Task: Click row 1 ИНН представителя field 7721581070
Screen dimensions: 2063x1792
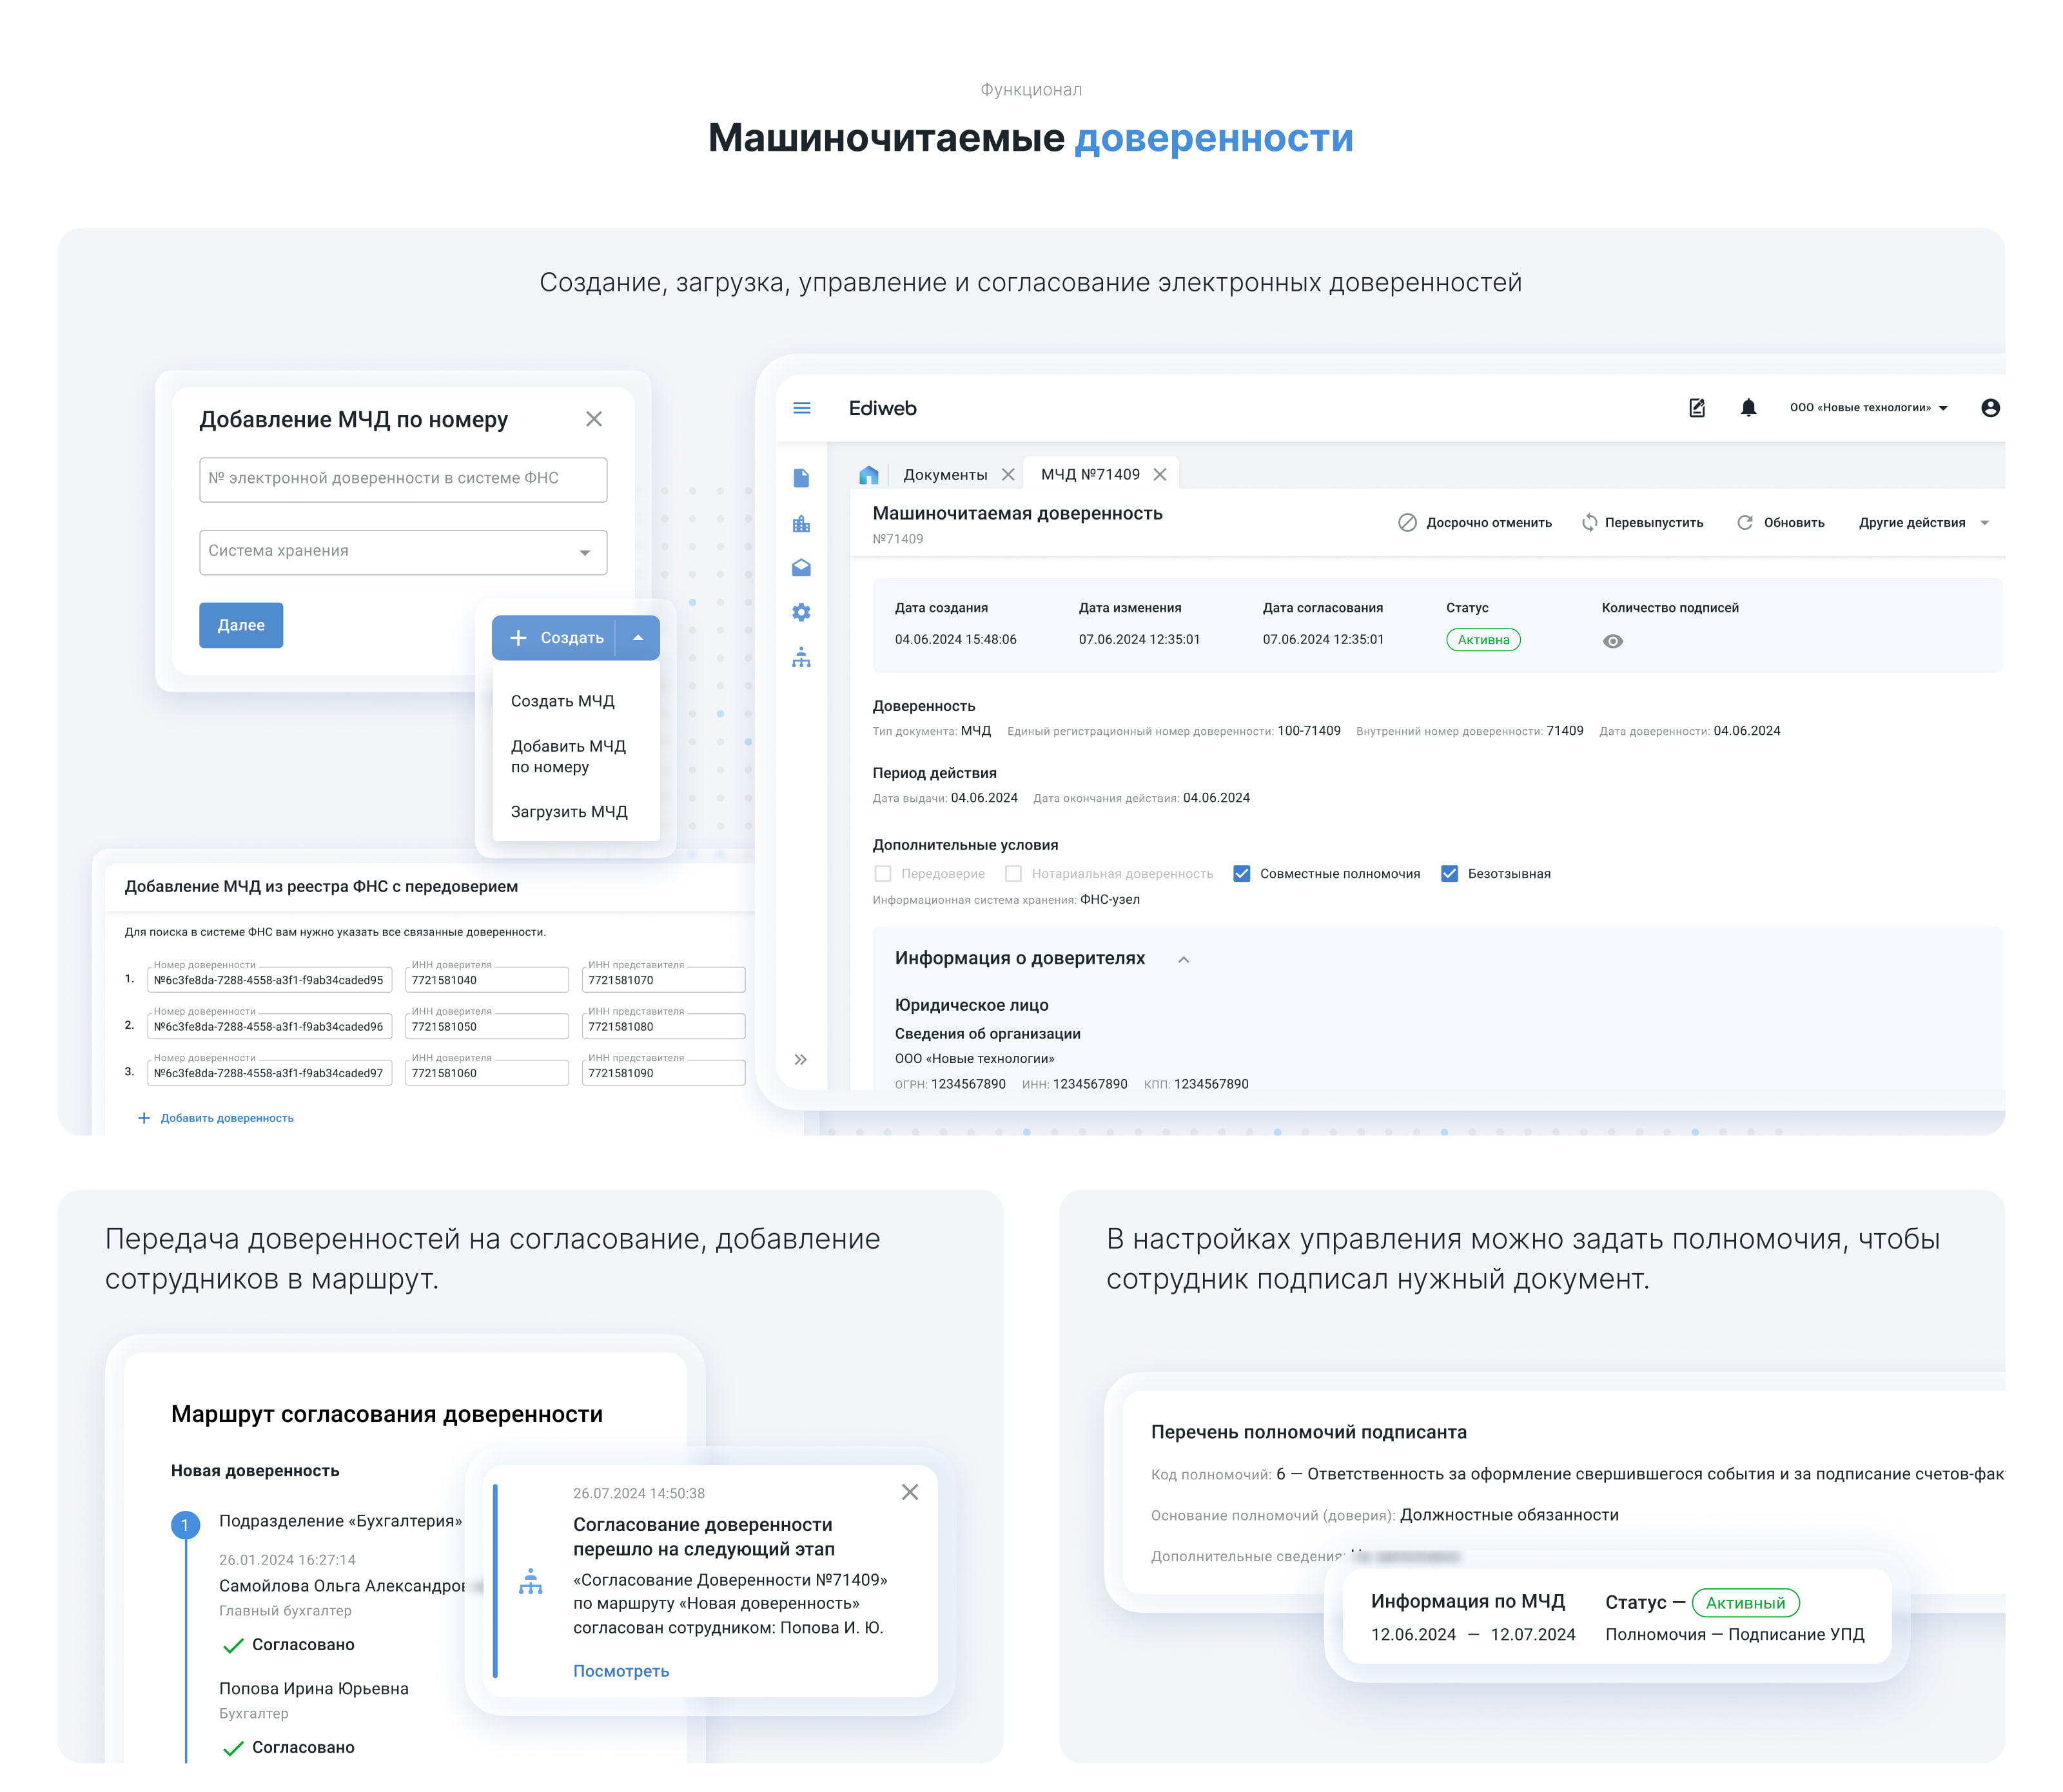Action: click(664, 980)
